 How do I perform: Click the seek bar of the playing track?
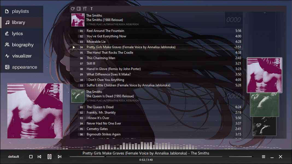tap(146, 157)
